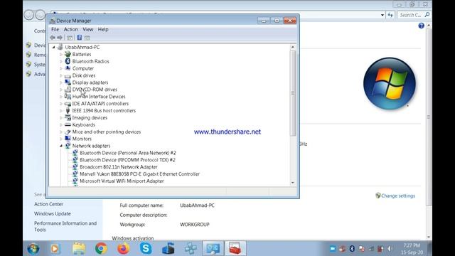
Task: Select Marvell Yukon 88E8058 PCI-E Gigabit Ethernet Controller
Action: pos(139,174)
